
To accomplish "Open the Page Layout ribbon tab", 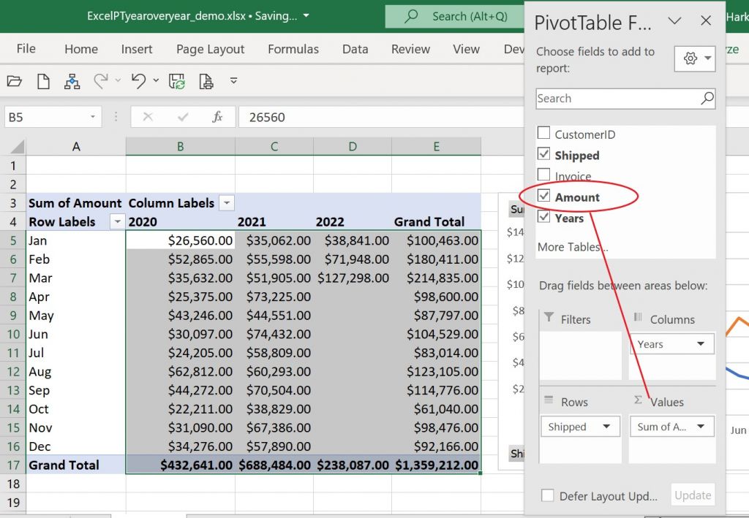I will pos(210,49).
